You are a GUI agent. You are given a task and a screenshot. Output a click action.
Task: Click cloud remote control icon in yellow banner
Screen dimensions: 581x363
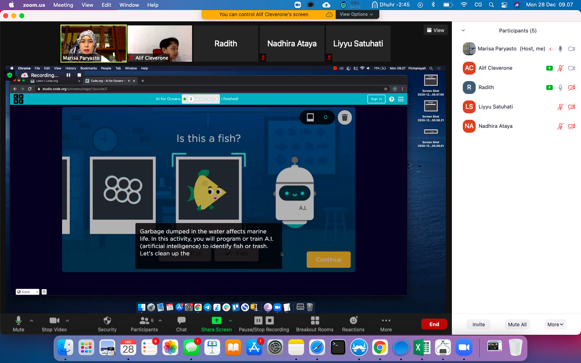coord(329,15)
